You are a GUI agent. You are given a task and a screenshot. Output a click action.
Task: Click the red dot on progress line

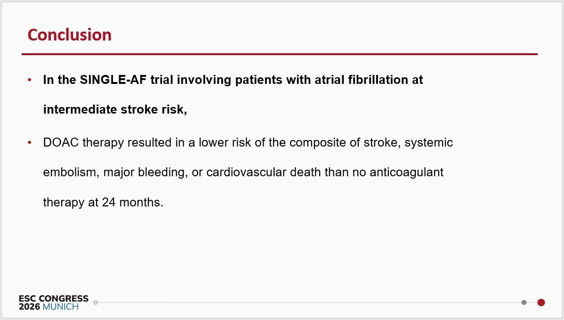[541, 303]
